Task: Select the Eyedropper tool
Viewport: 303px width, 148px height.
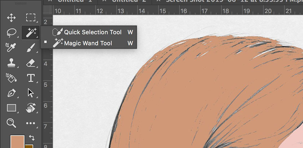Action: [12, 47]
